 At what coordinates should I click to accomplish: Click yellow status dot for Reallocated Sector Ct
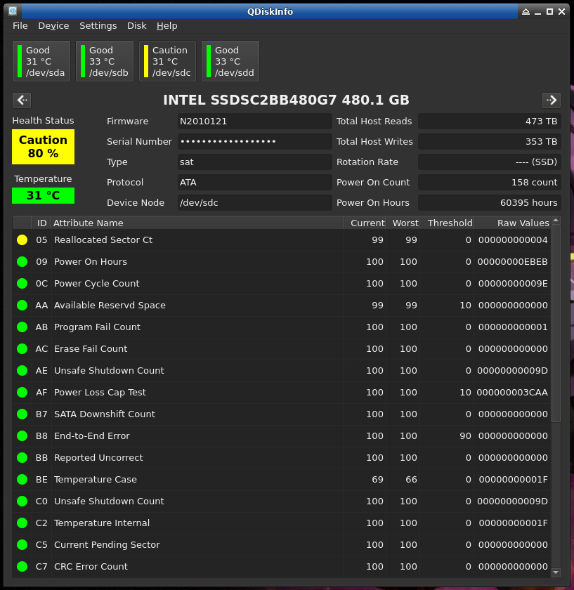(x=22, y=240)
